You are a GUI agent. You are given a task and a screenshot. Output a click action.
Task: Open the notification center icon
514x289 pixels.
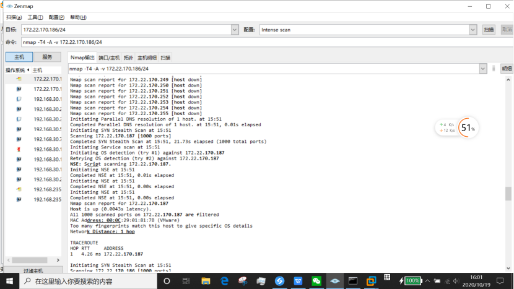(x=500, y=281)
